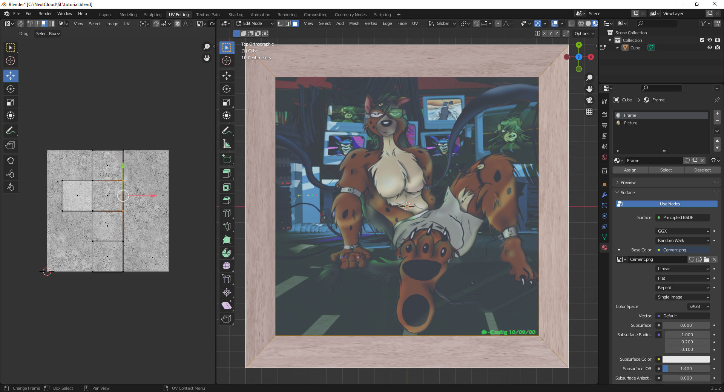Click the Subsurface IOR 1.400 slider
The height and width of the screenshot is (392, 724).
[686, 369]
